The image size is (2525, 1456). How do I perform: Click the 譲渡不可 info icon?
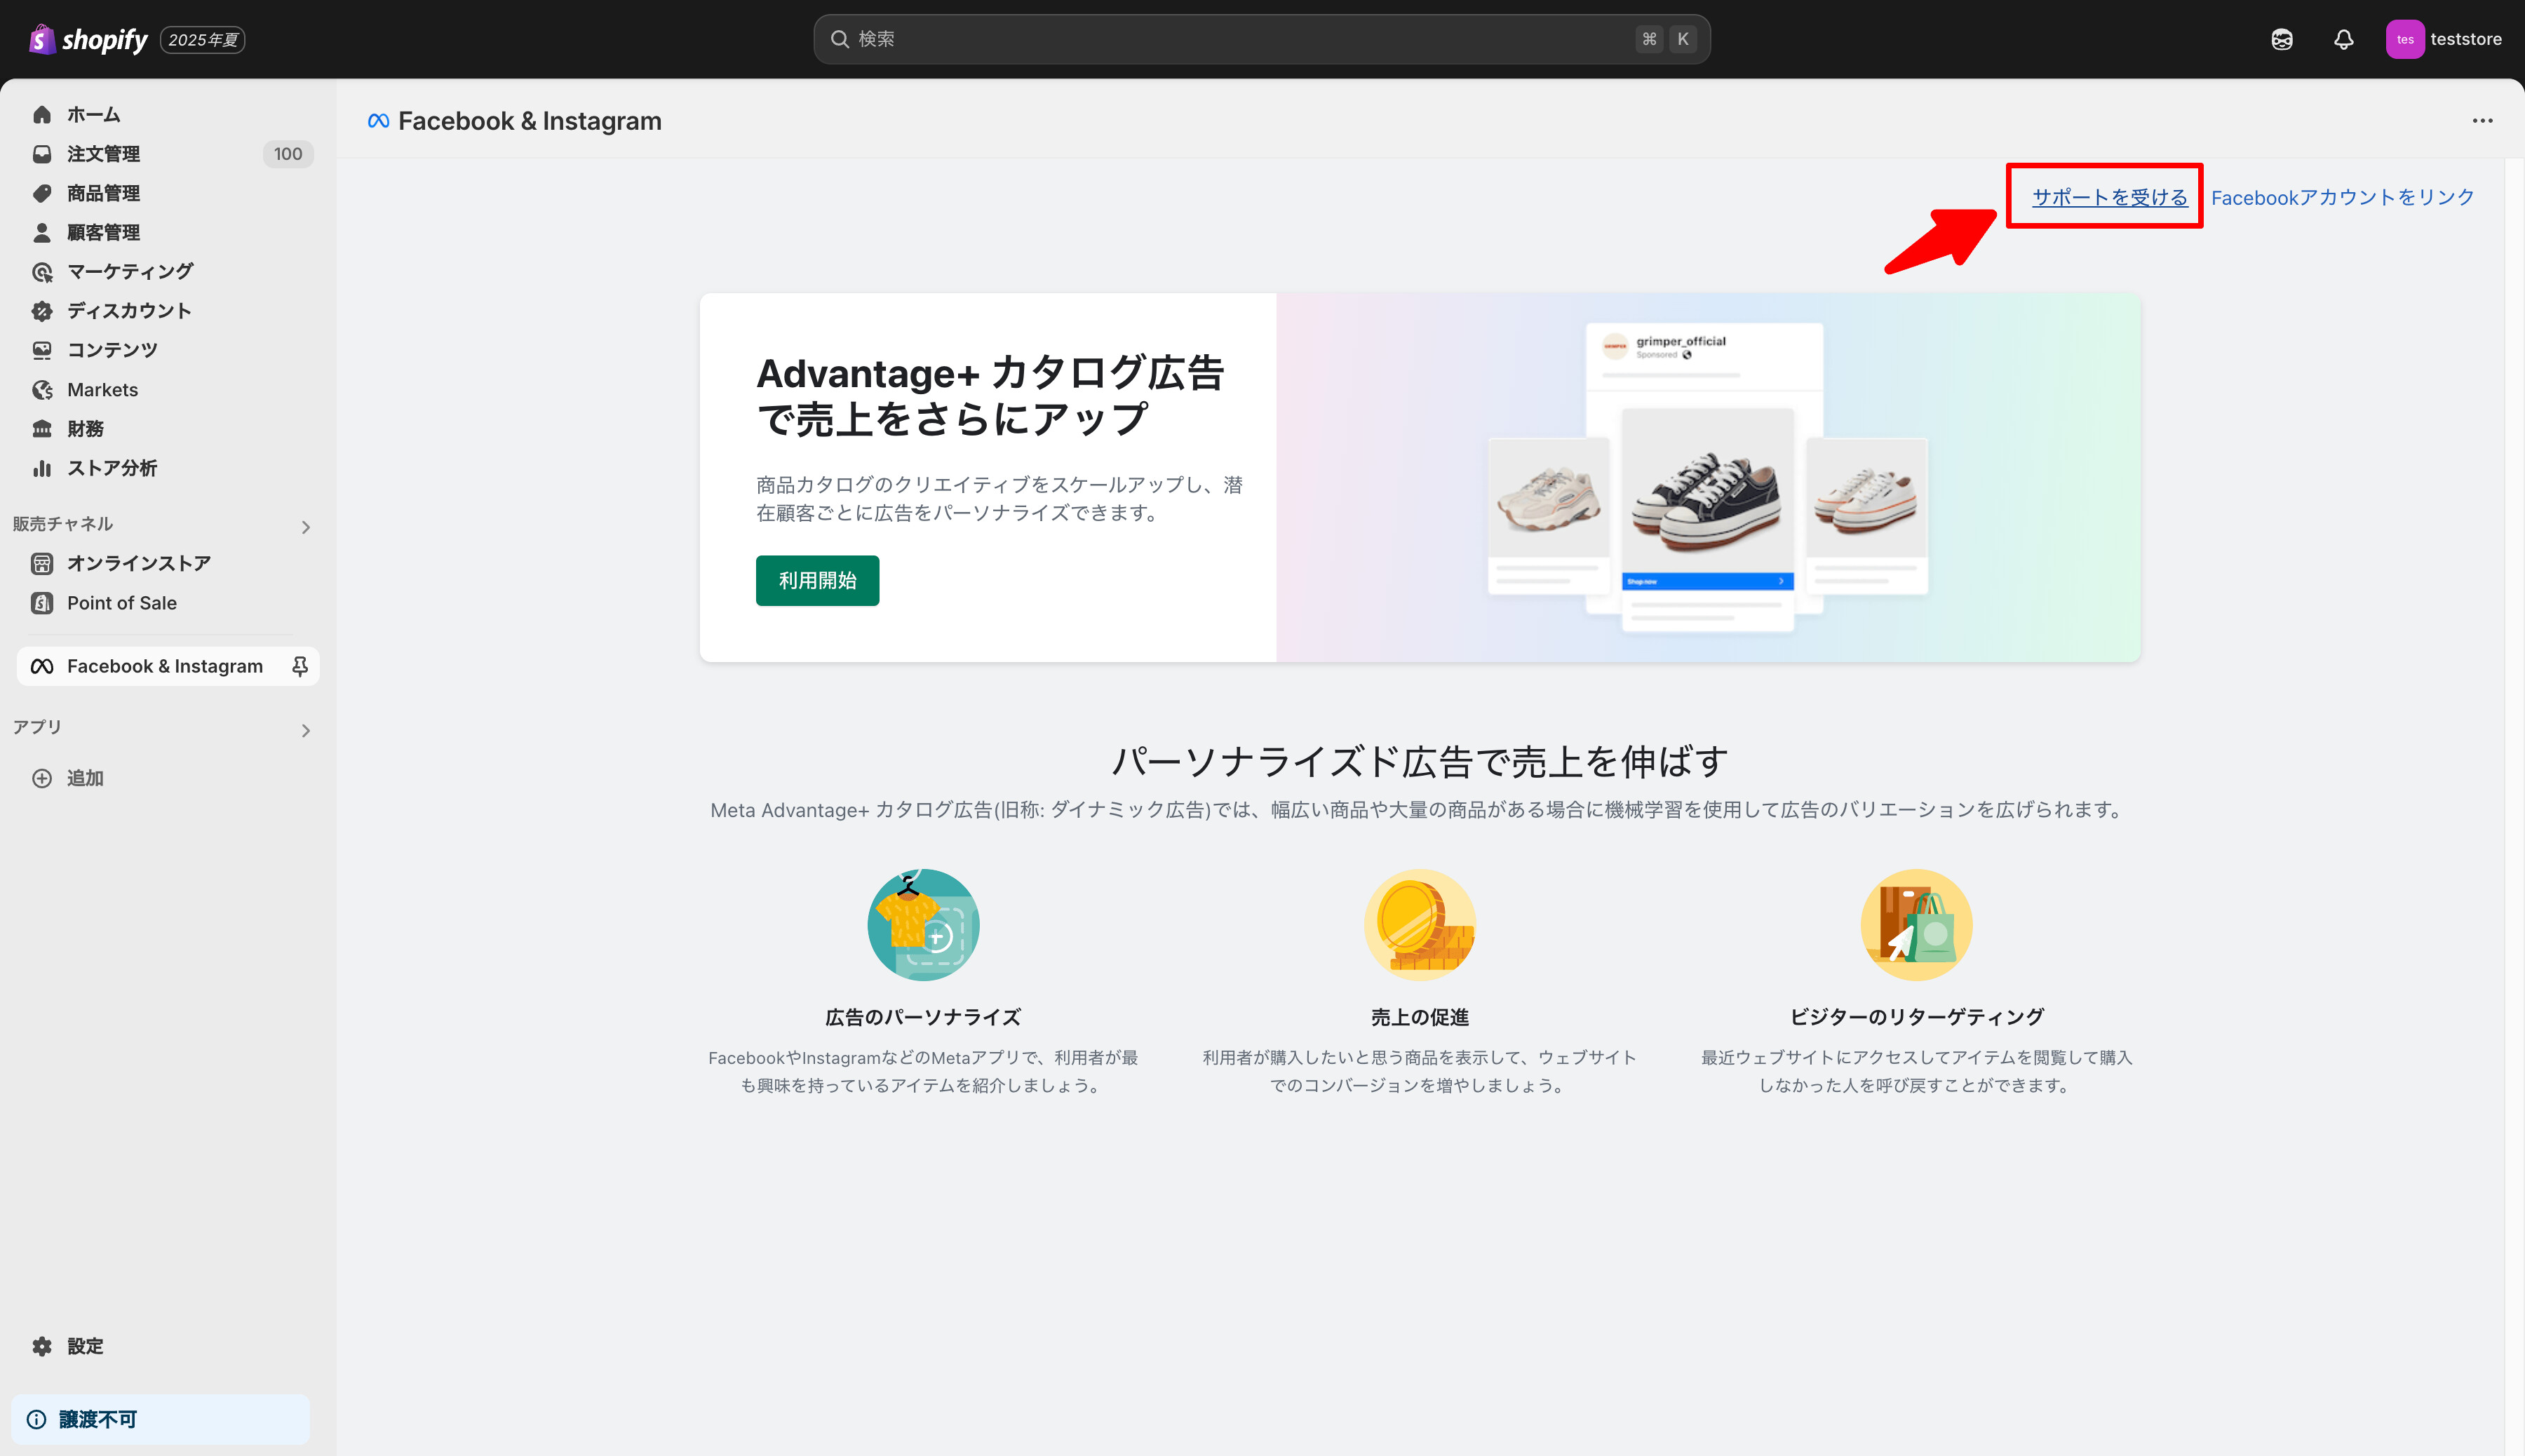pyautogui.click(x=37, y=1419)
